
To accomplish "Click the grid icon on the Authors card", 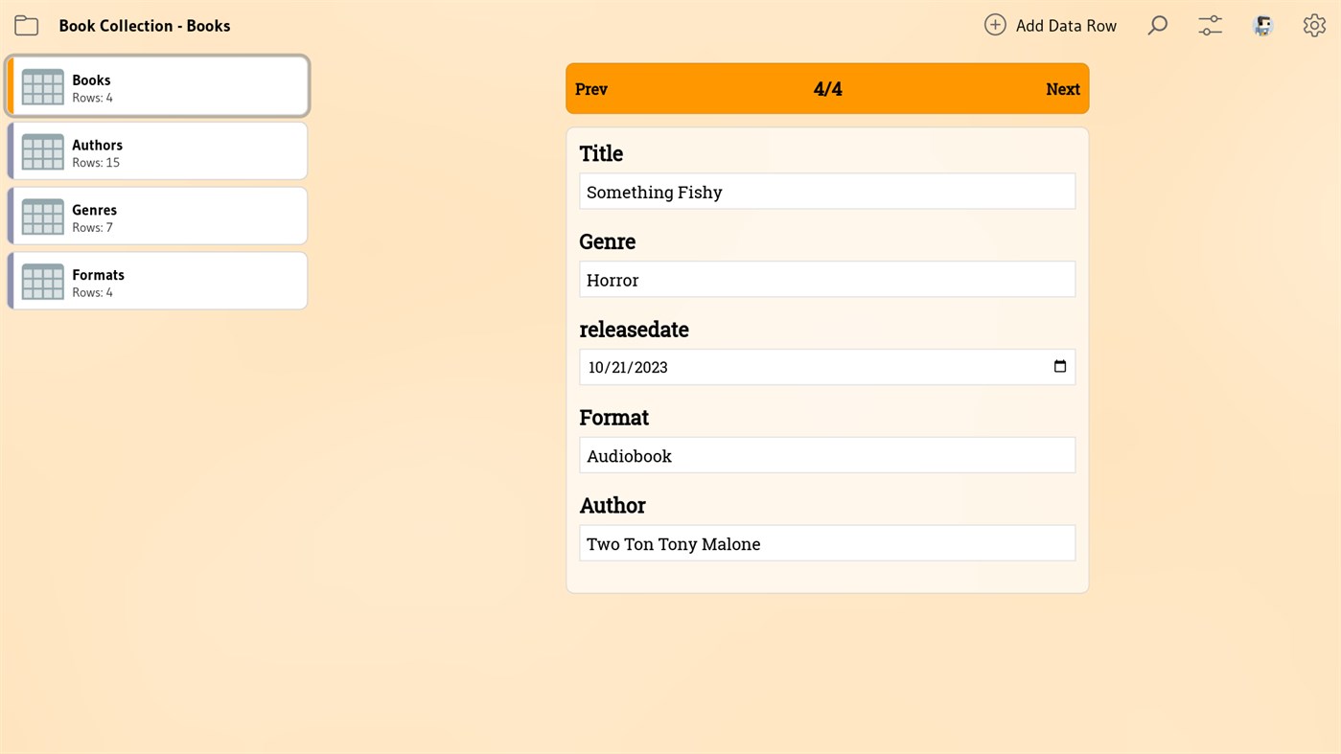I will click(42, 151).
